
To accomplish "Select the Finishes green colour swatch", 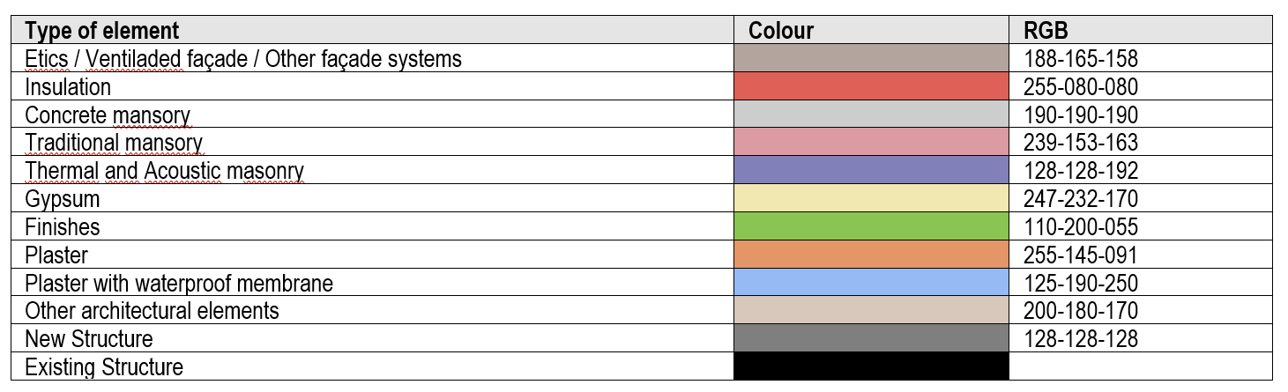I will 871,226.
